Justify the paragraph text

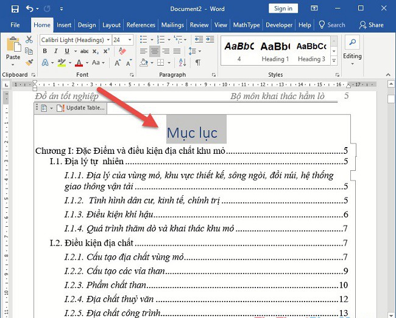177,52
